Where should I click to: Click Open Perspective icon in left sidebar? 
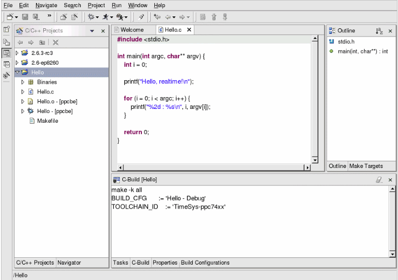tap(7, 29)
